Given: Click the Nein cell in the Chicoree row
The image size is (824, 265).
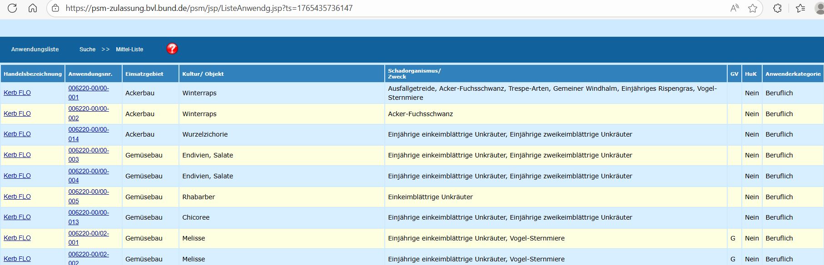Looking at the screenshot, I should [751, 217].
